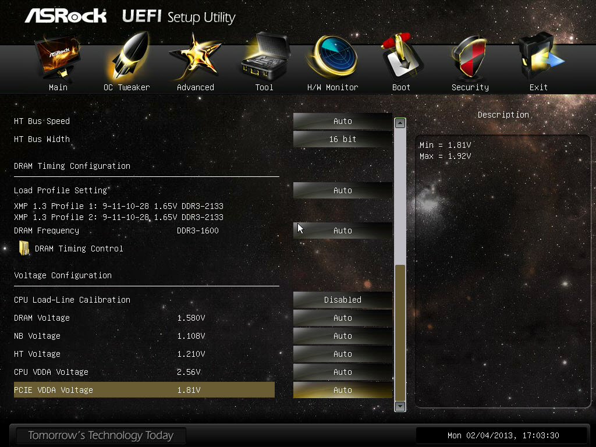Screen dimensions: 596x447
Task: Open HT Bus Width 16 bit dropdown
Action: click(342, 139)
